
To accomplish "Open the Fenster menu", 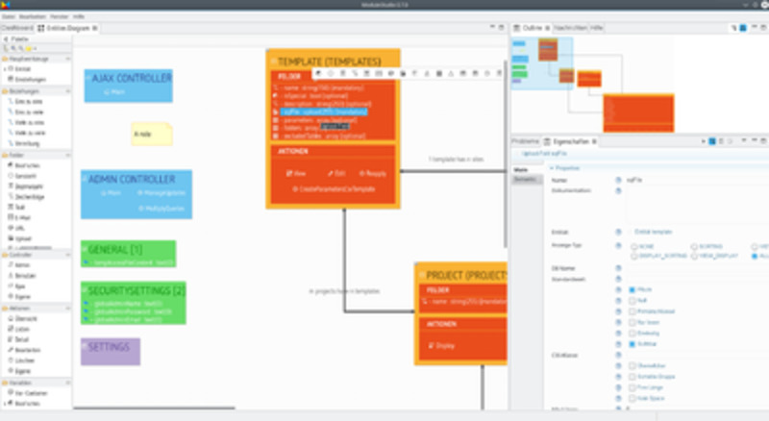I will 60,16.
